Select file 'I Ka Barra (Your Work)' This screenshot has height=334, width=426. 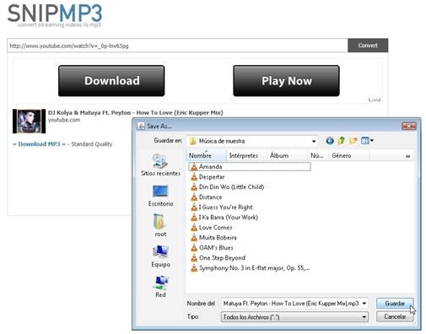click(x=224, y=218)
